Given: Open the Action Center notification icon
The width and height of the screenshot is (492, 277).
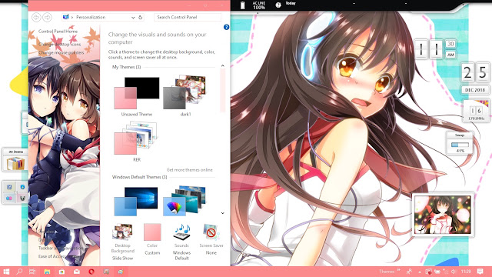Looking at the screenshot, I should coord(480,272).
